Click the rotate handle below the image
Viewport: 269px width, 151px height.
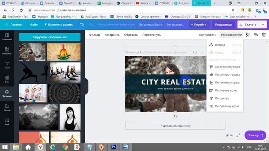[x=175, y=116]
